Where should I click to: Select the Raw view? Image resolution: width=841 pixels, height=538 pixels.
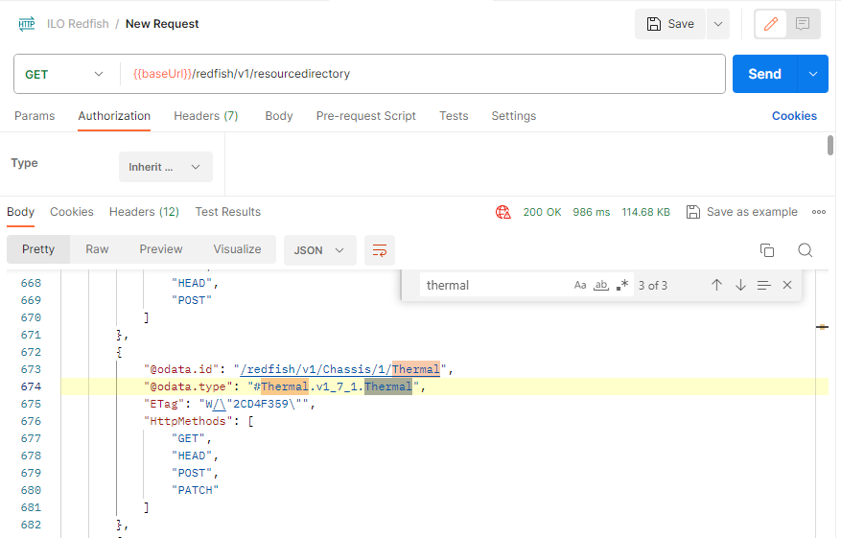coord(97,249)
